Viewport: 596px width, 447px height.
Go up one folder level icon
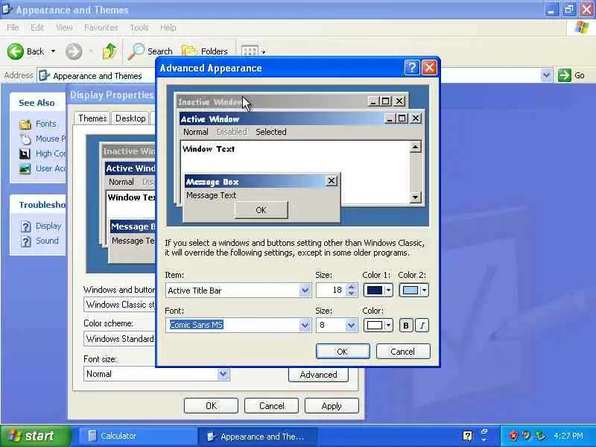click(110, 51)
